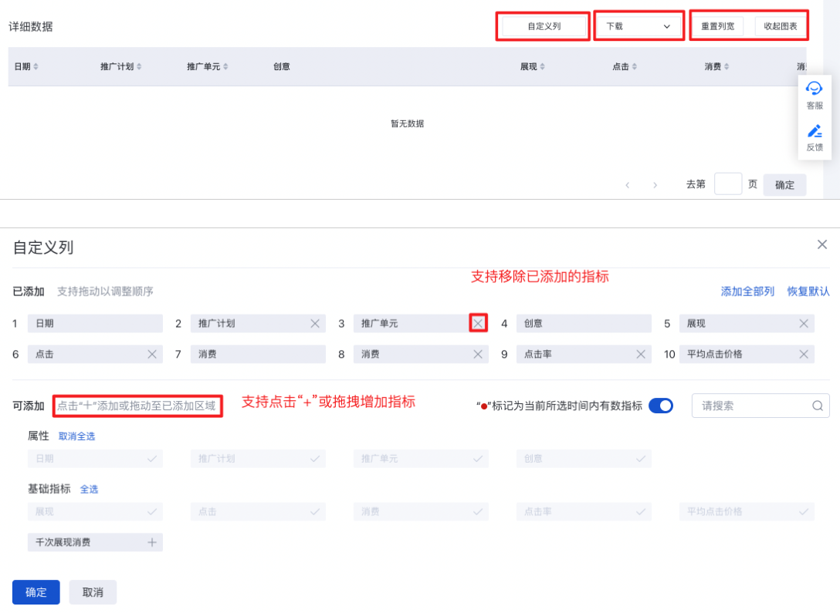Go to previous page arrow
The image size is (840, 613).
628,185
